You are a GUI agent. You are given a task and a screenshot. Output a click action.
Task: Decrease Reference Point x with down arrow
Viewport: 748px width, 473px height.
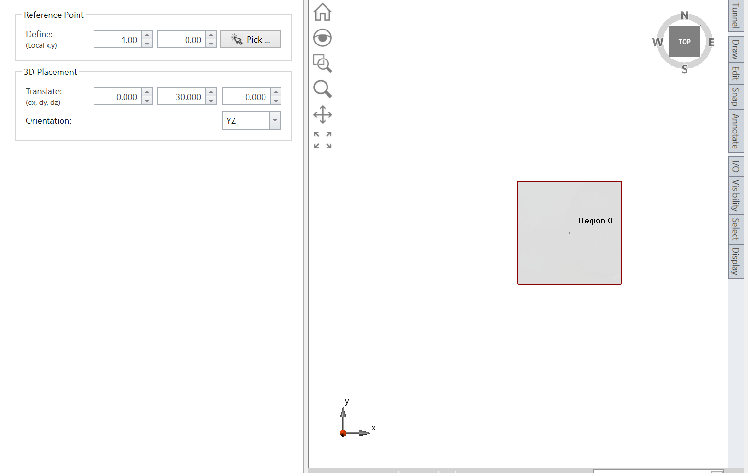pyautogui.click(x=147, y=44)
